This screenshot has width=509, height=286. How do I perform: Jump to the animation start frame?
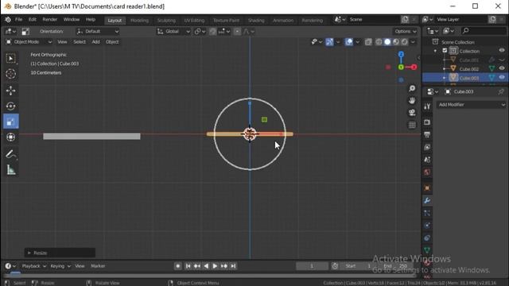(x=188, y=266)
